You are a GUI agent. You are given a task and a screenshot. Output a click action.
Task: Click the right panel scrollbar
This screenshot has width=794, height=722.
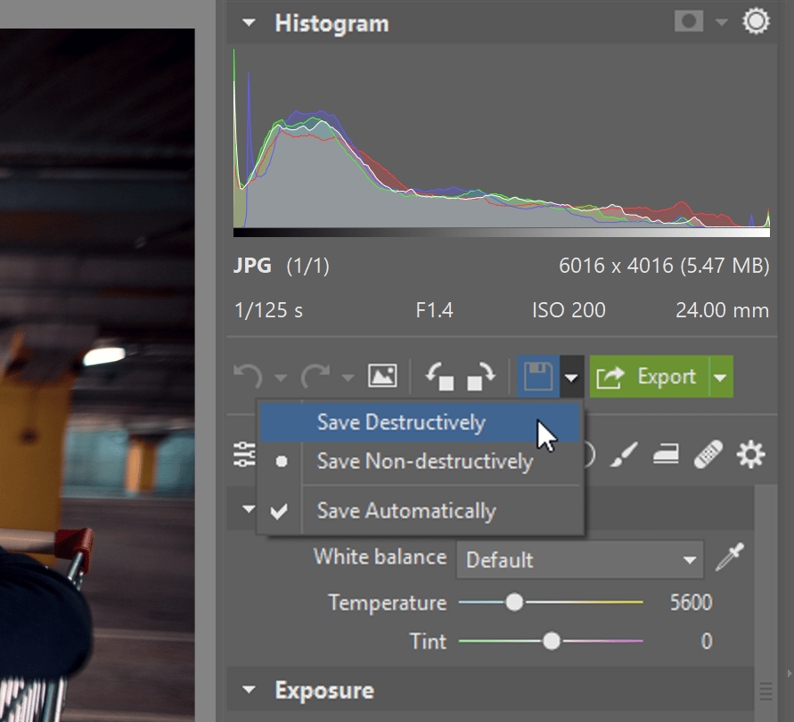765,603
